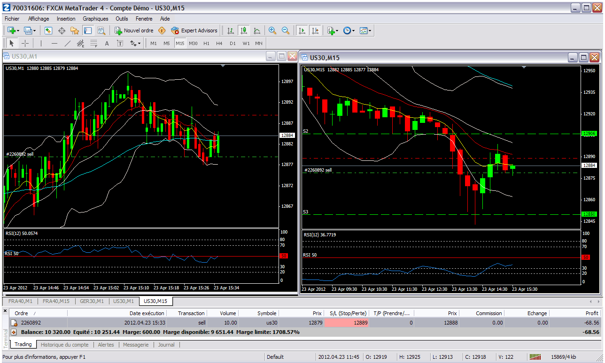Toggle candlestick chart display
The height and width of the screenshot is (363, 605).
click(243, 30)
